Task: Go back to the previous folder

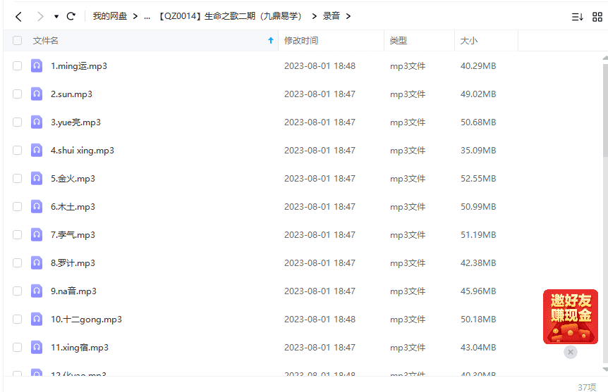Action: pos(18,16)
